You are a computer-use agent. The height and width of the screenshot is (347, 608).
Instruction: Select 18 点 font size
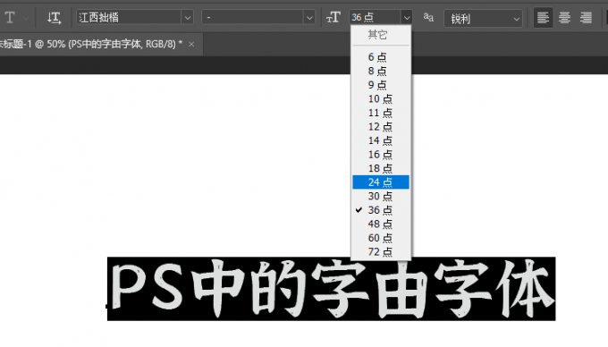tap(381, 169)
